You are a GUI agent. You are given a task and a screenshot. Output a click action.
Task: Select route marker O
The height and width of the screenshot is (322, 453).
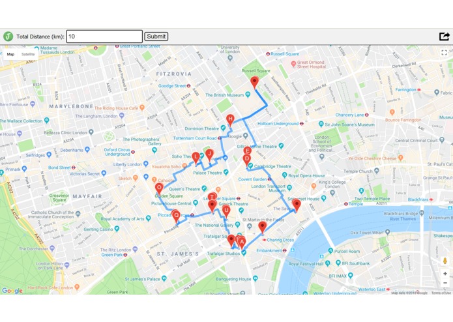point(159,189)
